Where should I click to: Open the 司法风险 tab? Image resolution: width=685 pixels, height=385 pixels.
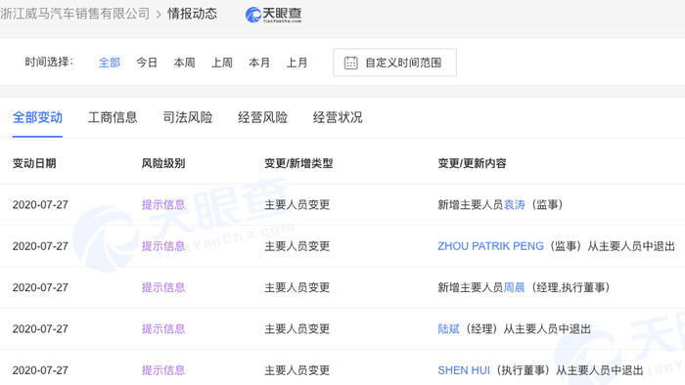[x=188, y=117]
